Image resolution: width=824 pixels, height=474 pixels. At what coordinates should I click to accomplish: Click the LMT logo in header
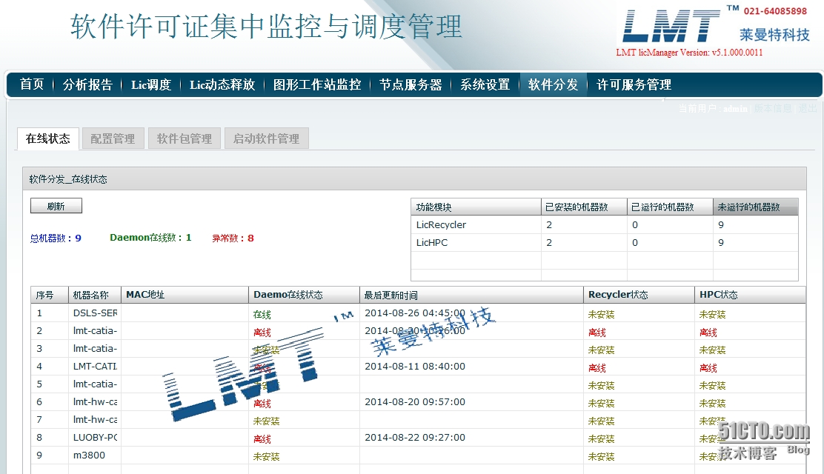670,26
